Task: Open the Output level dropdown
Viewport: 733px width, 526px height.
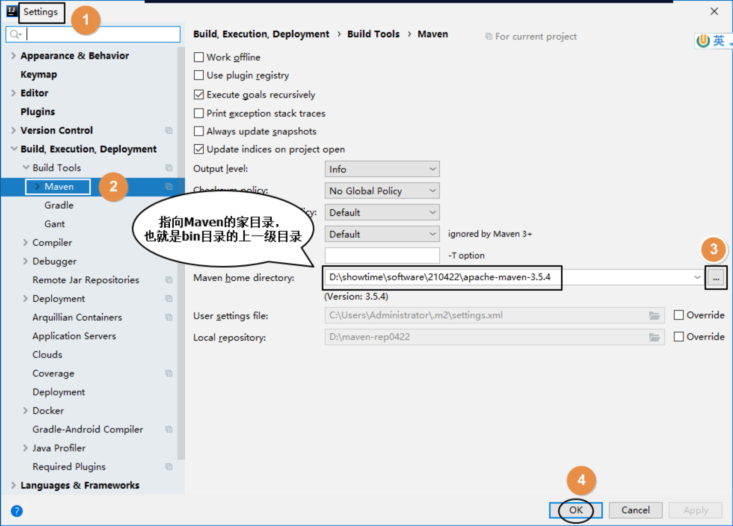Action: pos(382,169)
